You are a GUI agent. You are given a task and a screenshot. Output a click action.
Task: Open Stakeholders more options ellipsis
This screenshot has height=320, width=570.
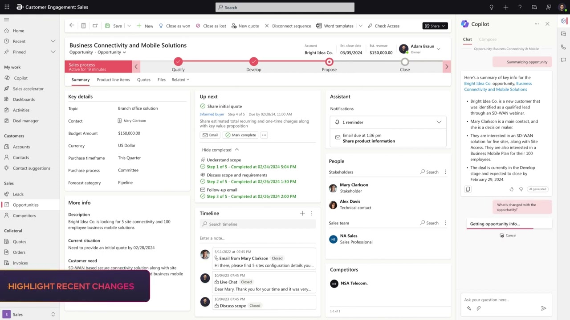click(x=445, y=172)
